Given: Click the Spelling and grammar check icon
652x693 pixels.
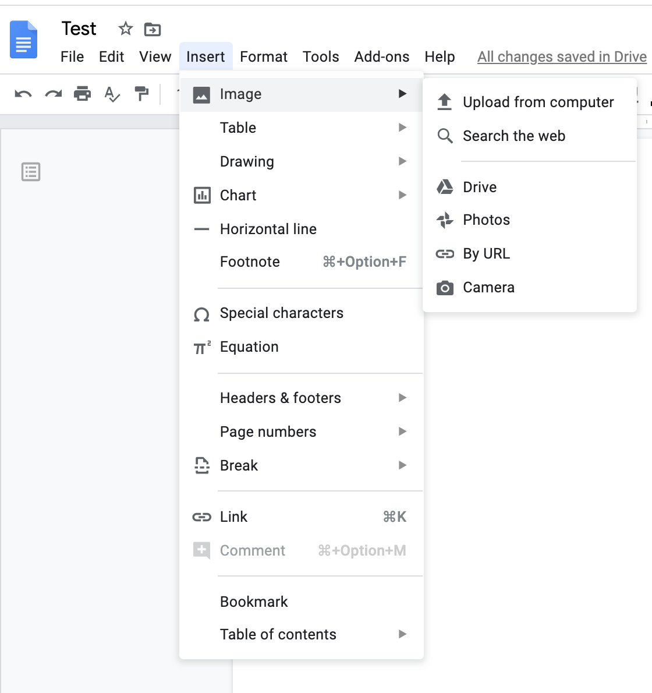Looking at the screenshot, I should point(112,94).
